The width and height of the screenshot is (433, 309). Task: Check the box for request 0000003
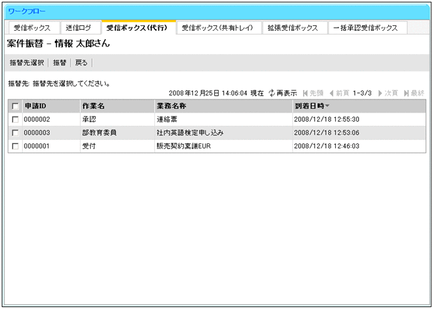(15, 133)
